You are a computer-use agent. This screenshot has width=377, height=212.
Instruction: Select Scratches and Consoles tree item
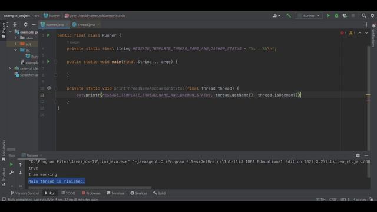tap(26, 75)
